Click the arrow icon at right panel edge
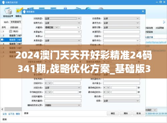 (x=164, y=22)
